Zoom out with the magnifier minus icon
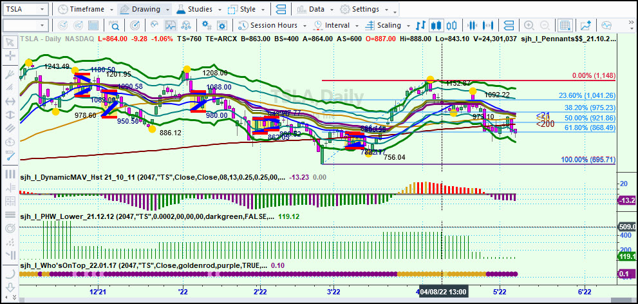The width and height of the screenshot is (638, 304). click(x=544, y=25)
